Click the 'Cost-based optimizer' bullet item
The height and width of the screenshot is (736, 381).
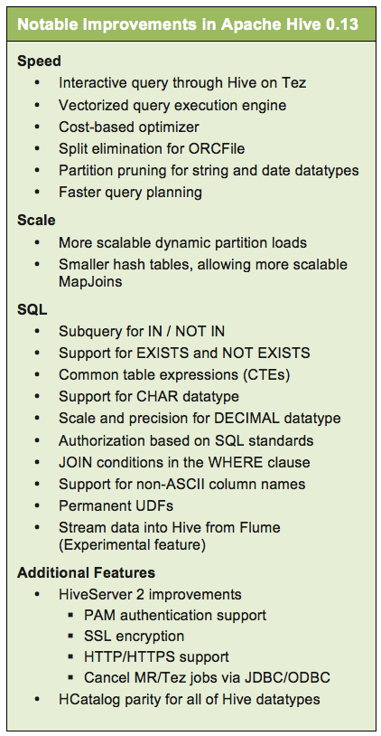point(129,127)
